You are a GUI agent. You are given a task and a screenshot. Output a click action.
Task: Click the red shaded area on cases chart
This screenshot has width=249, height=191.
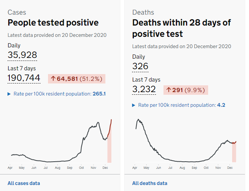[109, 150]
